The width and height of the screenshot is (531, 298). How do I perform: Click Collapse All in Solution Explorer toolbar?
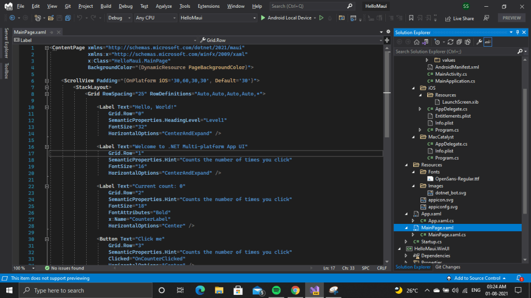point(458,42)
